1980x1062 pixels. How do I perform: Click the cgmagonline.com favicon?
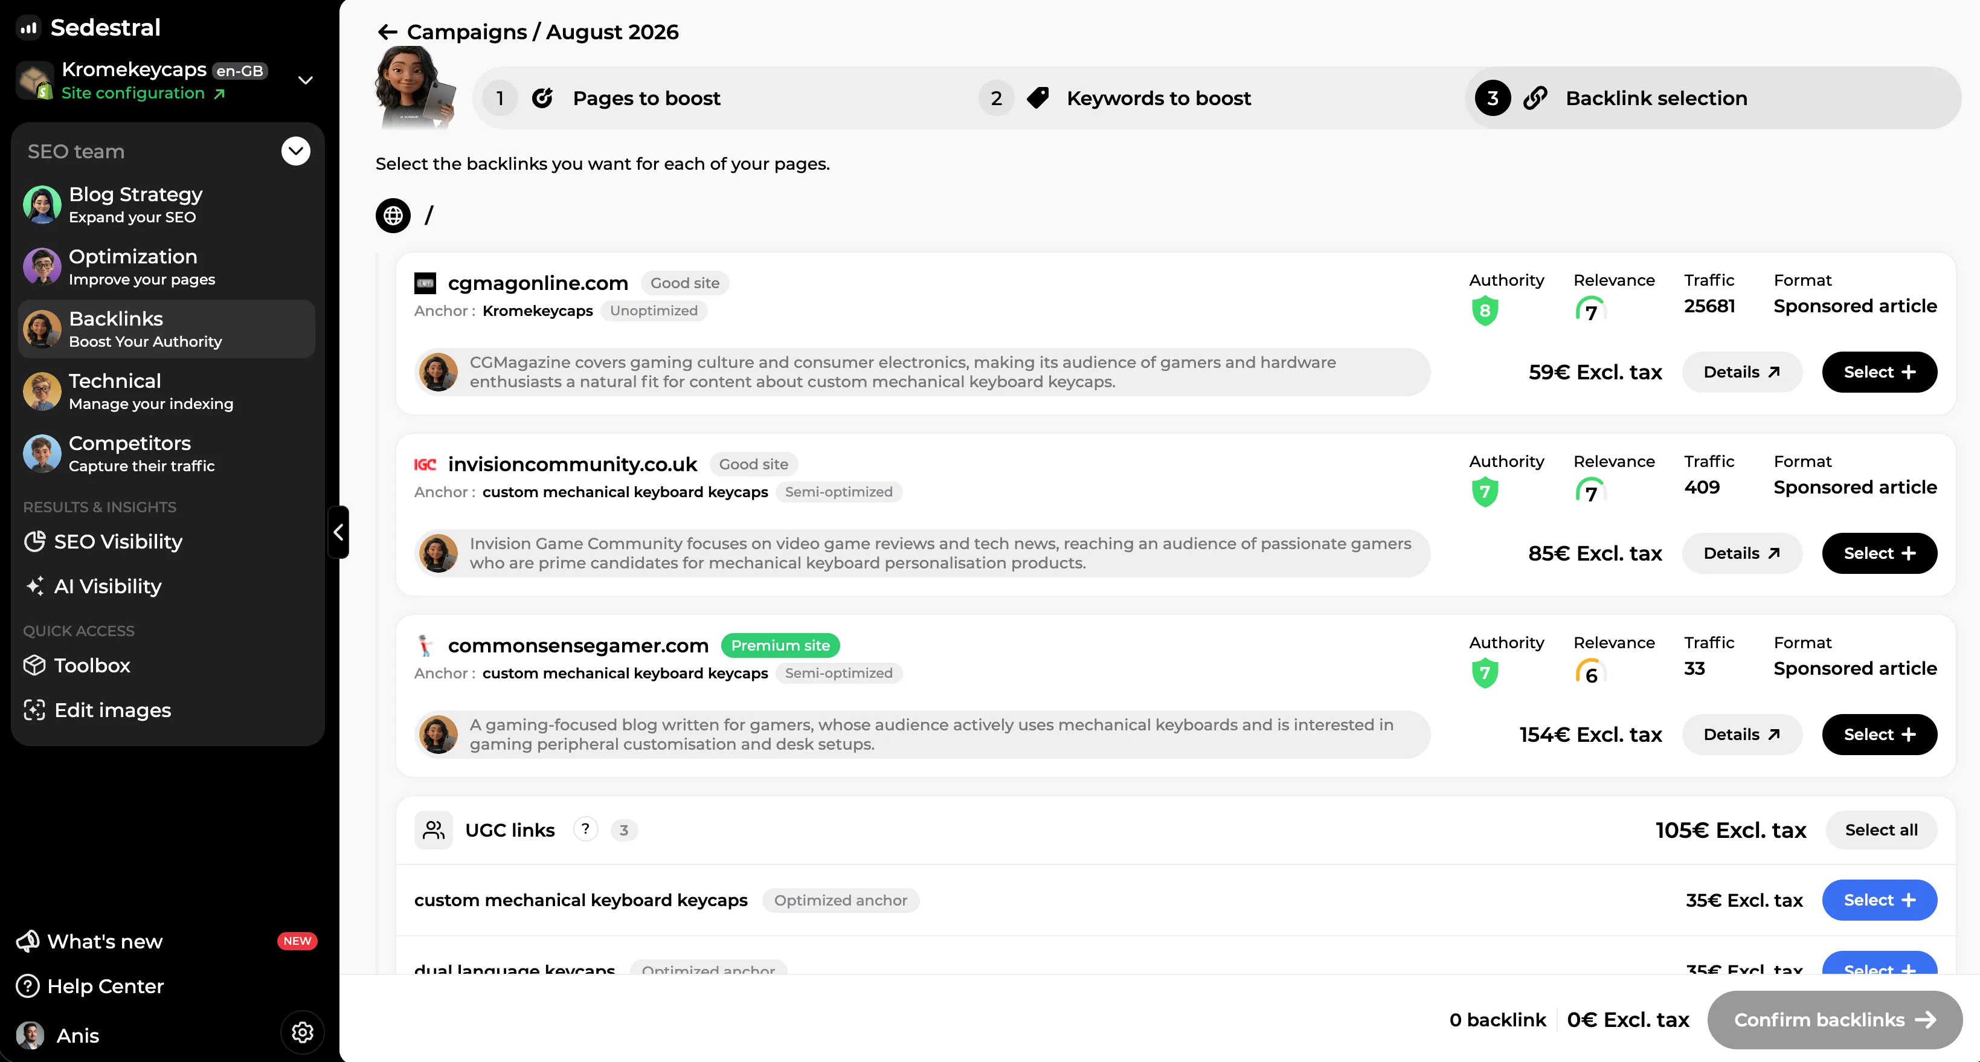click(x=425, y=283)
